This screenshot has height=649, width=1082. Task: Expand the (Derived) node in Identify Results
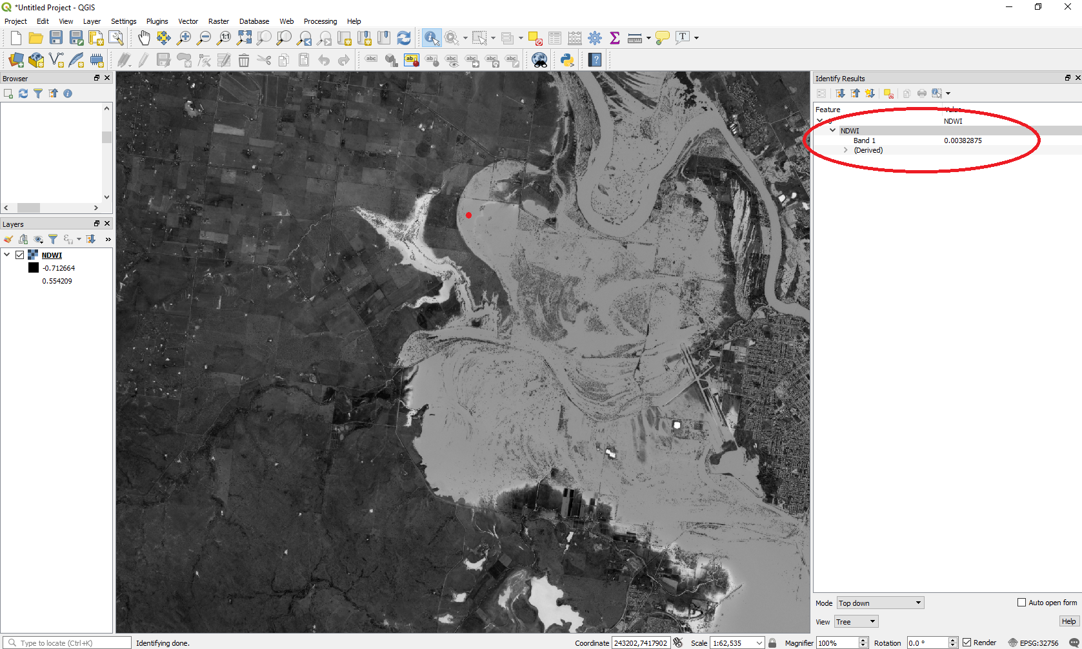coord(846,150)
